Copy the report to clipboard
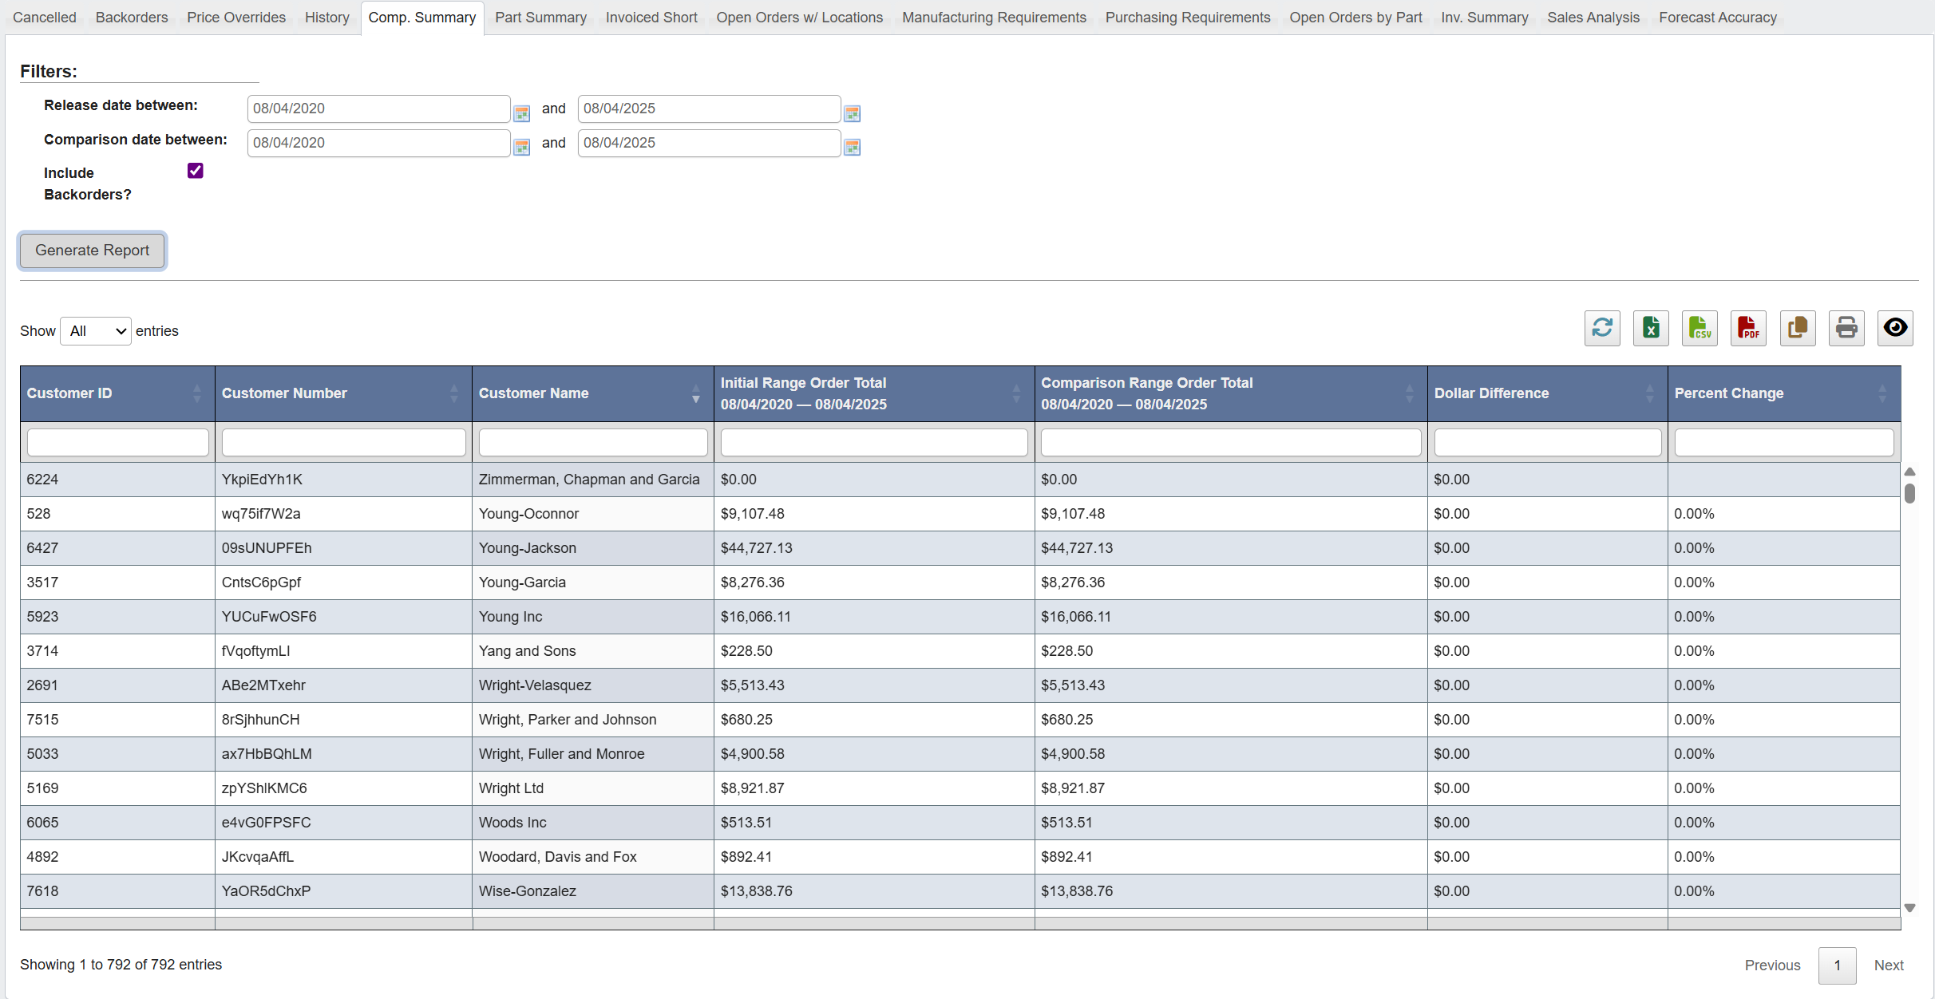The image size is (1935, 999). [x=1798, y=328]
